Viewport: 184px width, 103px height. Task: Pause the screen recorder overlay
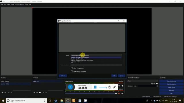tap(70, 87)
